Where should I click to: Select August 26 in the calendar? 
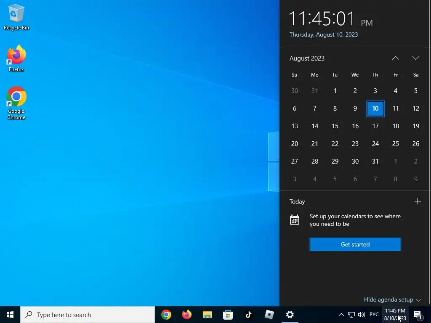[x=415, y=144]
